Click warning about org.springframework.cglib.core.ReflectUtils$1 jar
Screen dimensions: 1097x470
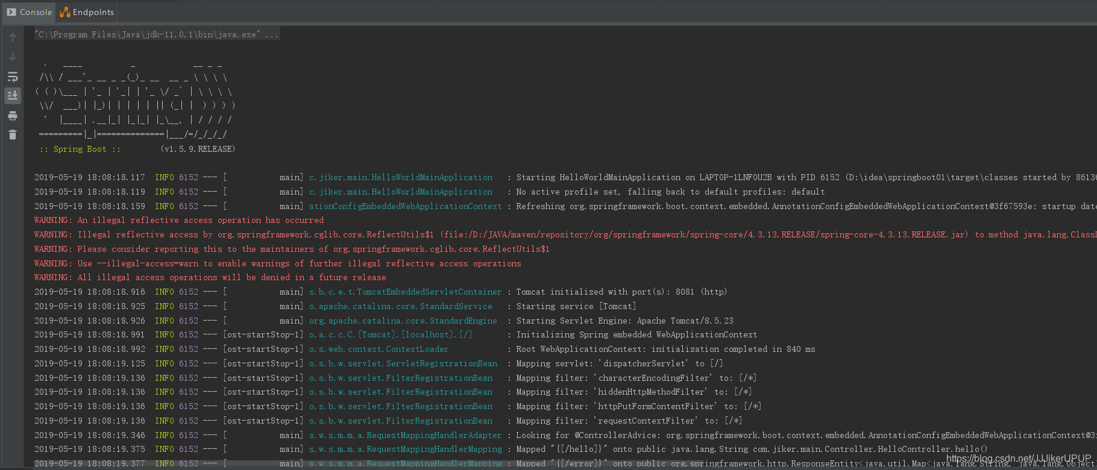coord(565,235)
